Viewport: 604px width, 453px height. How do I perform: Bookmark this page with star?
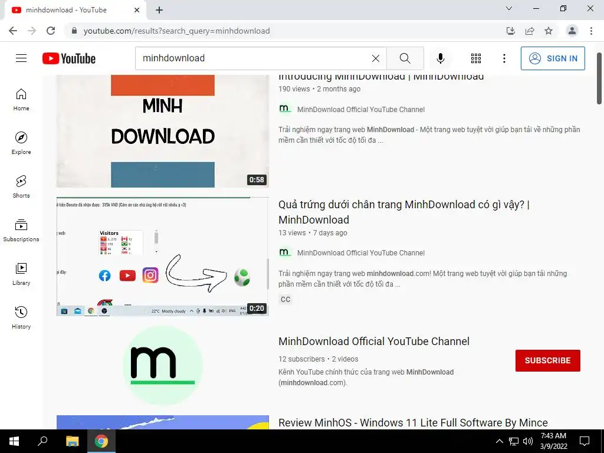(549, 31)
